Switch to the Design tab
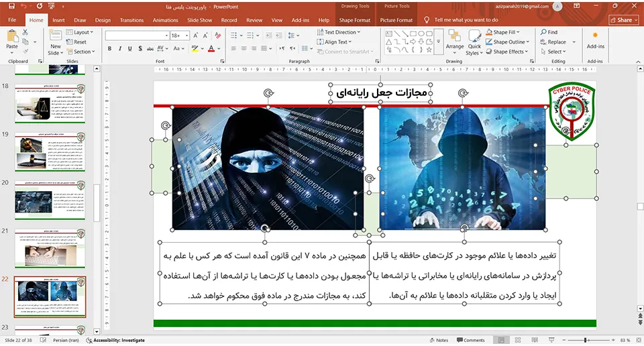 point(103,19)
